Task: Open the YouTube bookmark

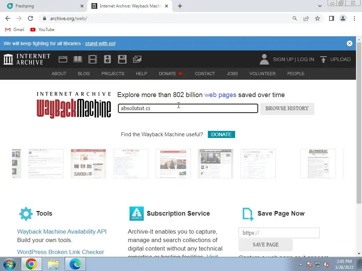Action: [x=42, y=30]
